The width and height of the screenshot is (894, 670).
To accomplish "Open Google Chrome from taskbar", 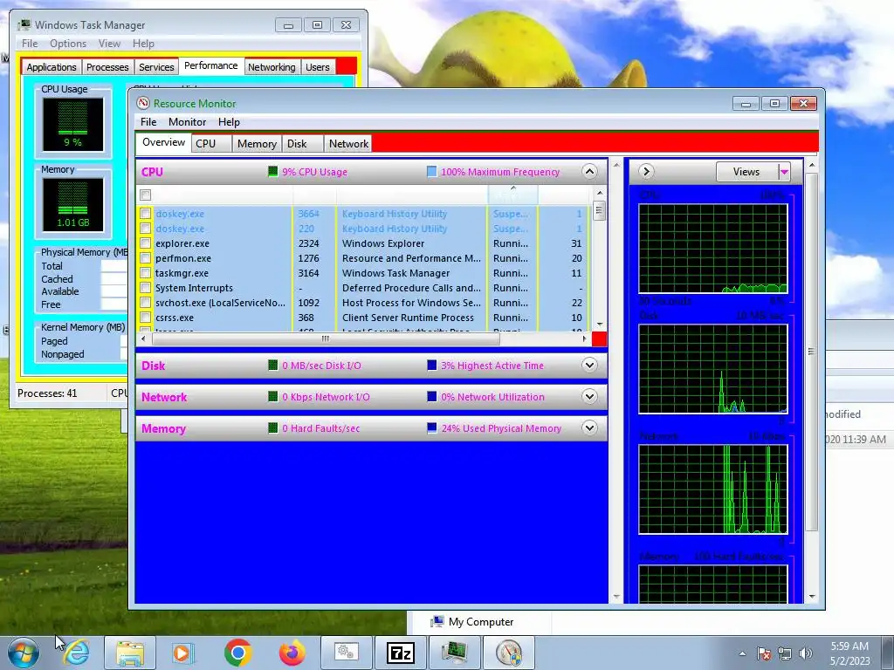I will point(237,653).
